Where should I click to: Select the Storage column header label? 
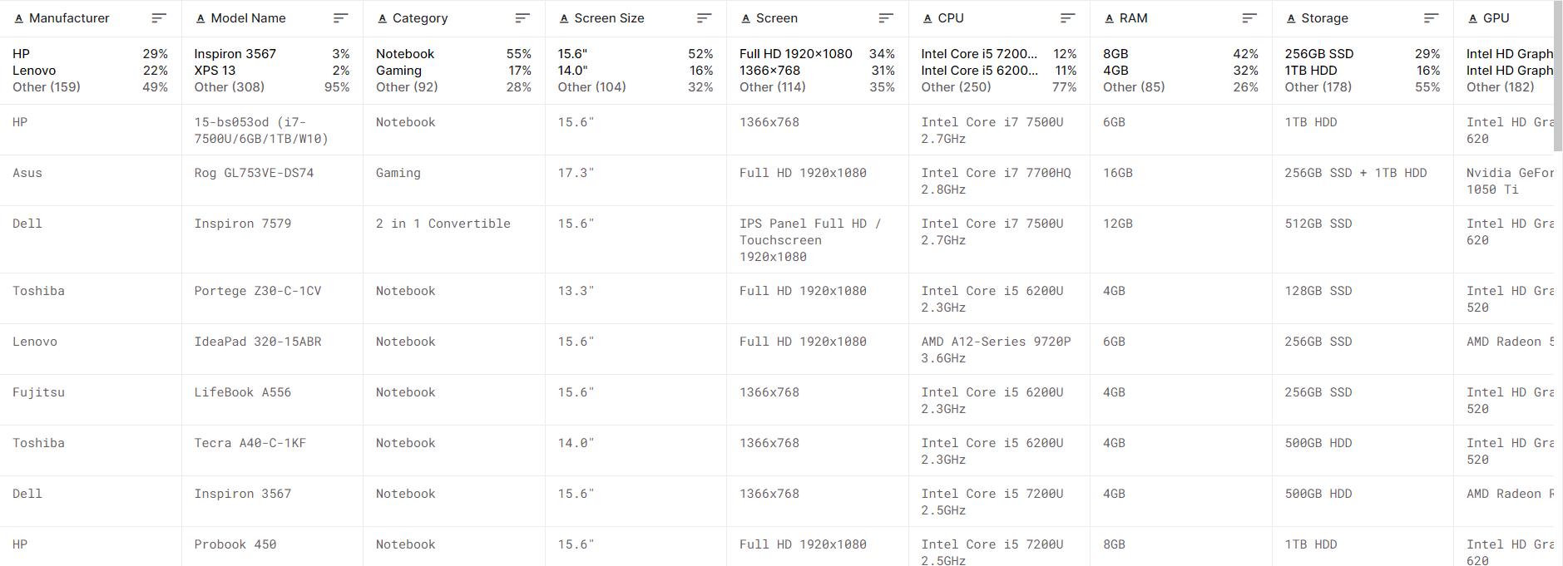[x=1324, y=18]
